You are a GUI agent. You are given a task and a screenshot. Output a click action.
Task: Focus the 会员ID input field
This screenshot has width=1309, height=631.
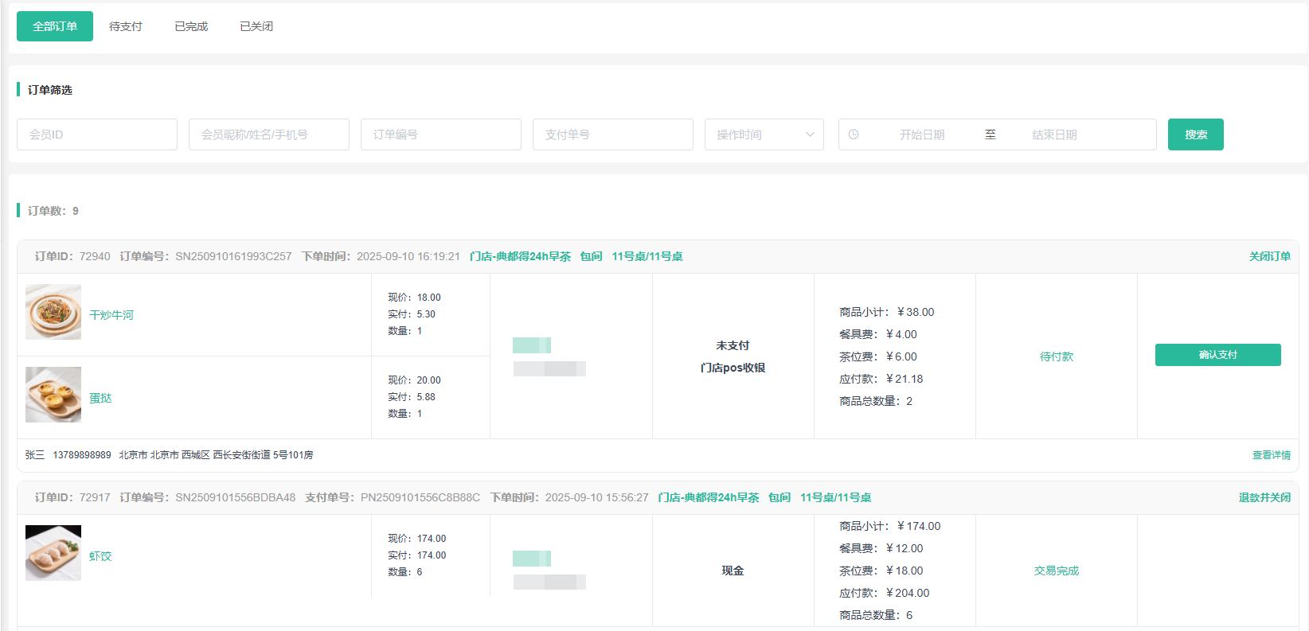[x=97, y=134]
